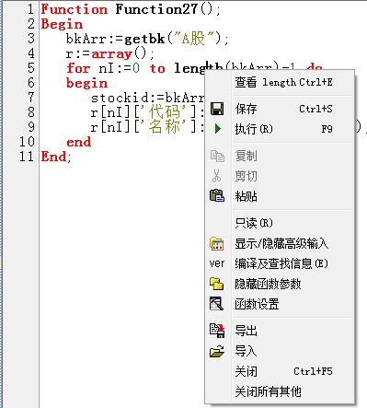Click the copy pages icon
Image resolution: width=367 pixels, height=408 pixels.
click(x=217, y=156)
